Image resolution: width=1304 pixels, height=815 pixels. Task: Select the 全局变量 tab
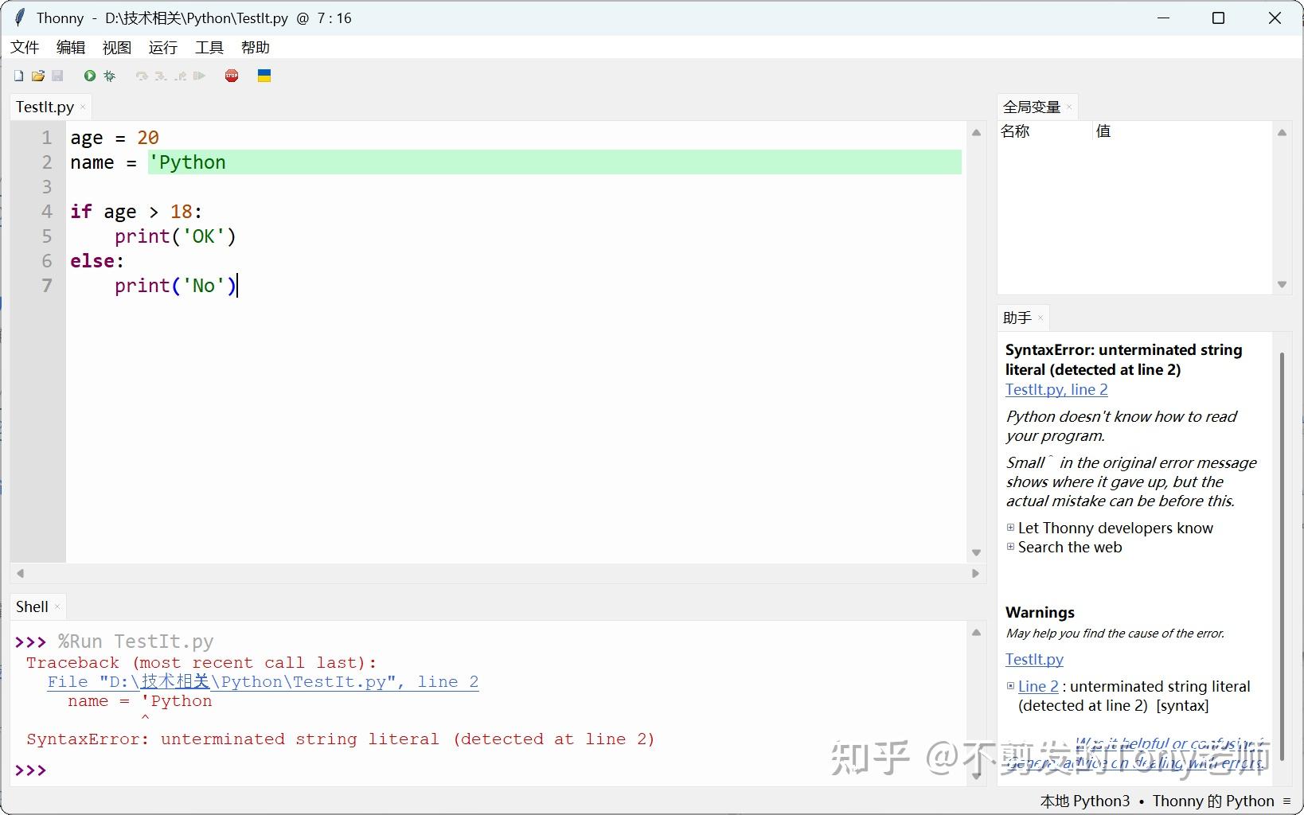[1032, 107]
